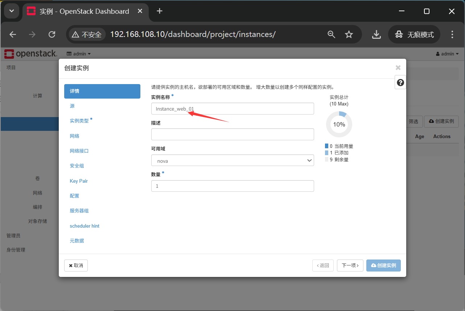Click the 当前用量 legend entry
Screen dimensions: 465x311
339,146
